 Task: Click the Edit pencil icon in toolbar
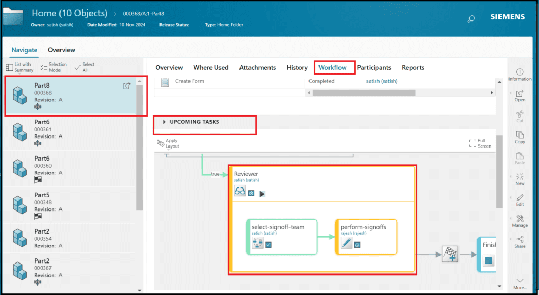(520, 198)
